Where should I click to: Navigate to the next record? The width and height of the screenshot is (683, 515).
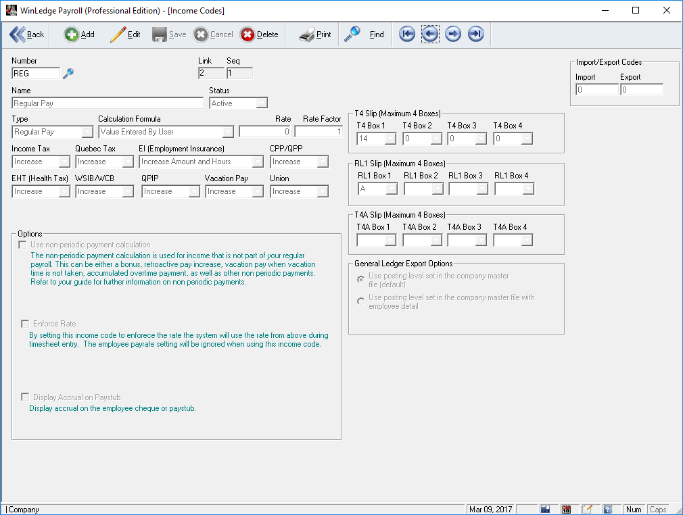coord(453,34)
